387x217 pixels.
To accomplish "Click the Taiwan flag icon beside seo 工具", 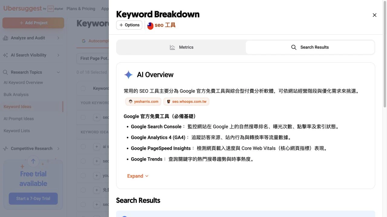I will 150,26.
